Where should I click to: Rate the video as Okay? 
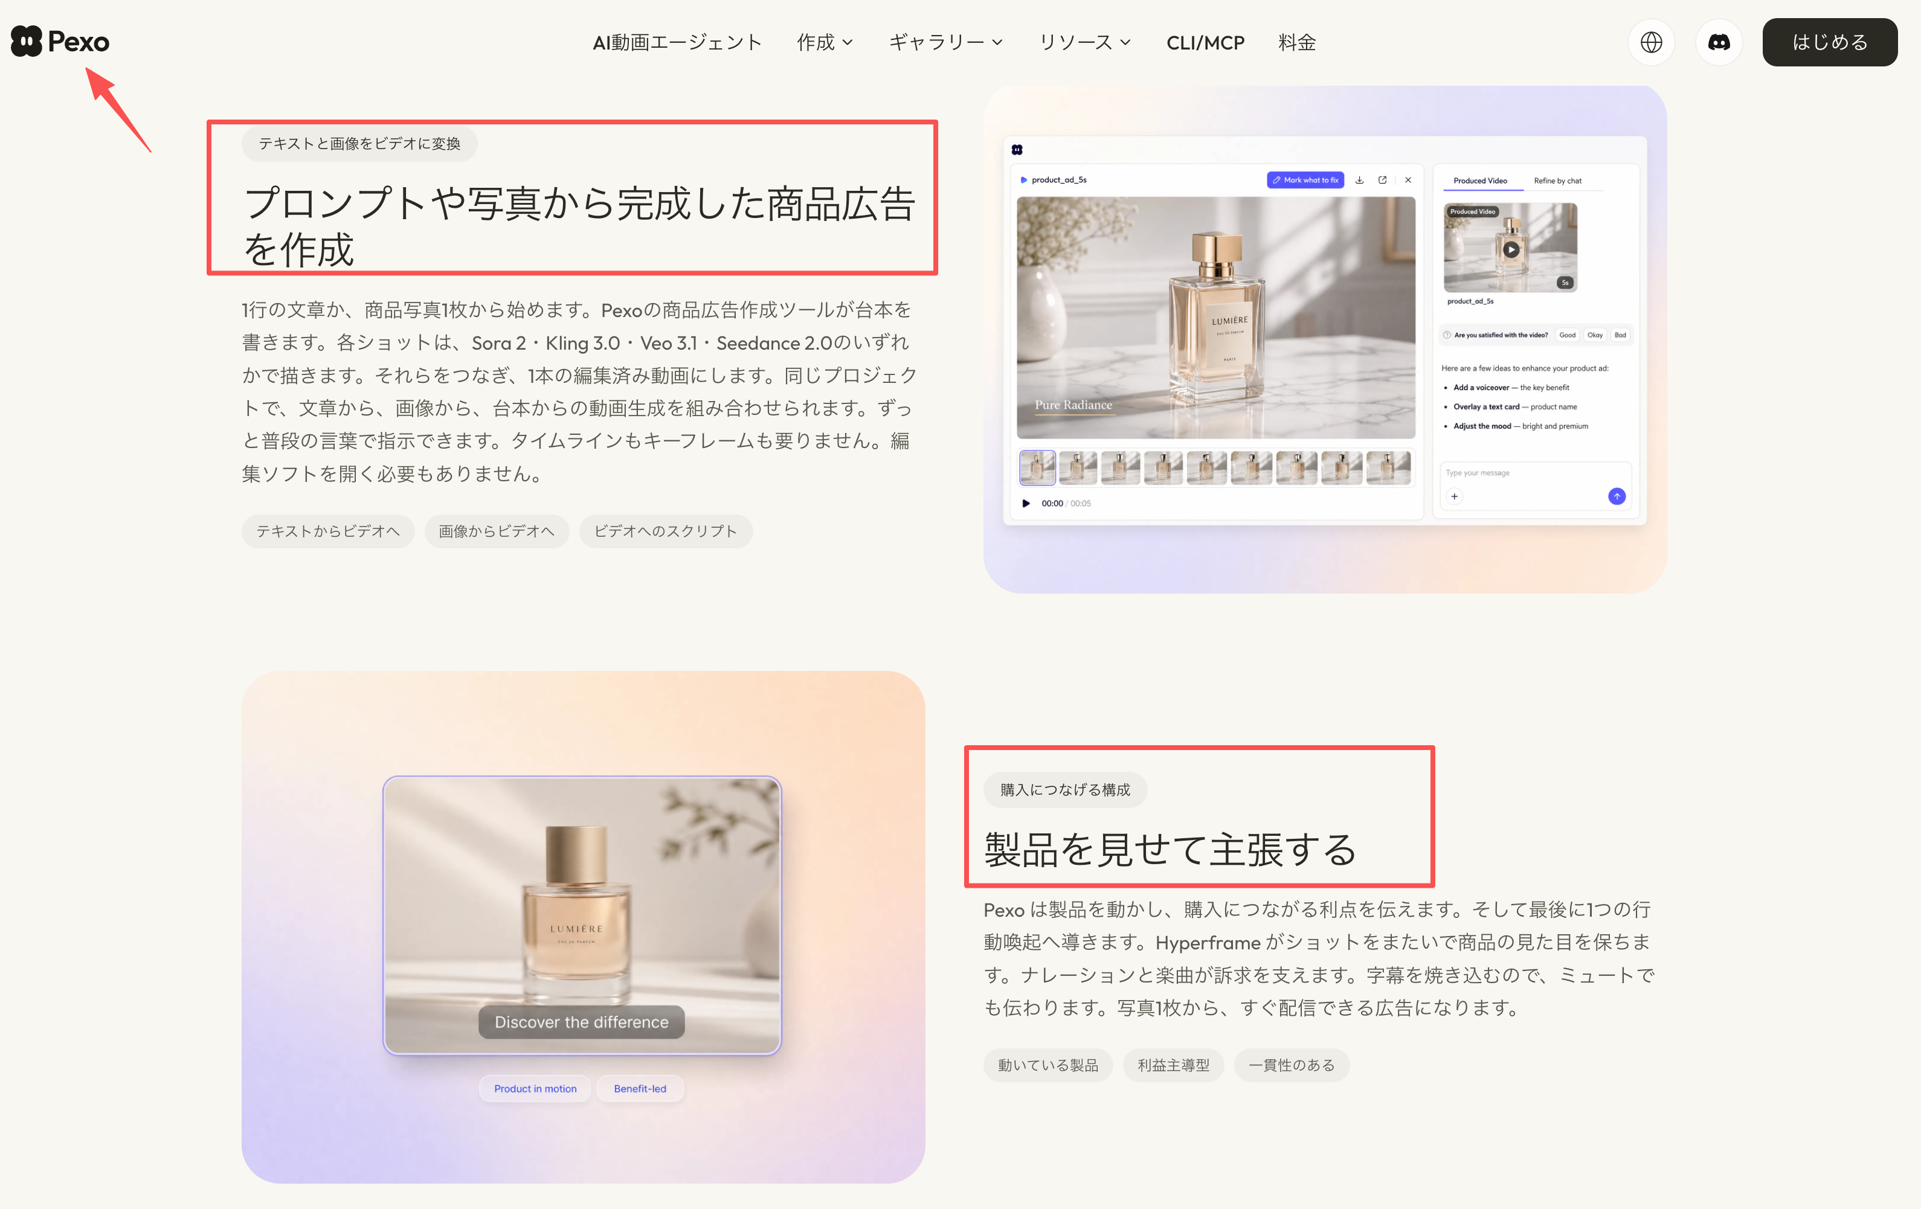[x=1595, y=335]
